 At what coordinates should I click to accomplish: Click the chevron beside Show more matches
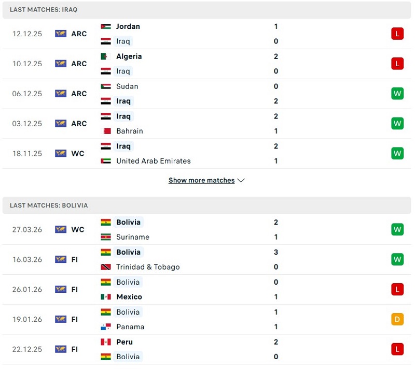pos(241,181)
